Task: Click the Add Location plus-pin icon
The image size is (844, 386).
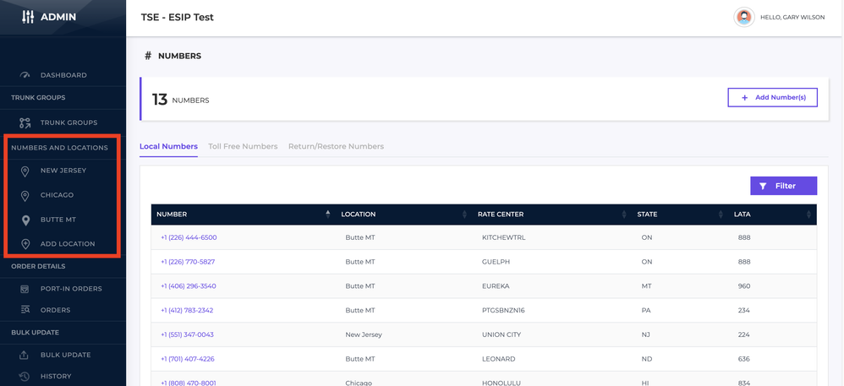Action: click(25, 244)
